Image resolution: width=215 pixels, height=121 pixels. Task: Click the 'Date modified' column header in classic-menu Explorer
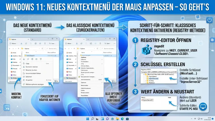coord(107,52)
